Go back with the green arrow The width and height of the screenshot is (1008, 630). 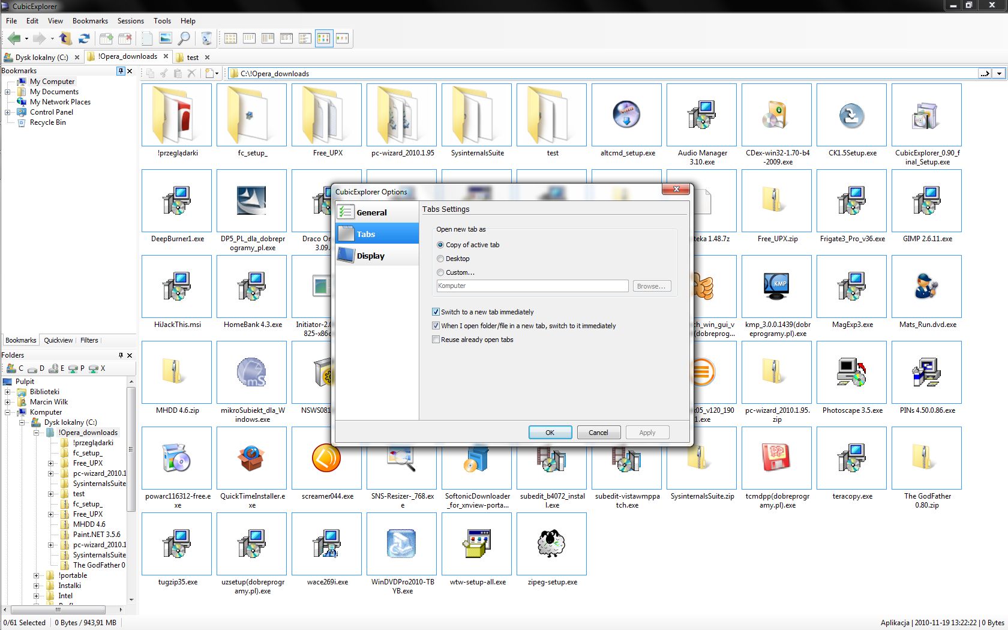coord(14,38)
